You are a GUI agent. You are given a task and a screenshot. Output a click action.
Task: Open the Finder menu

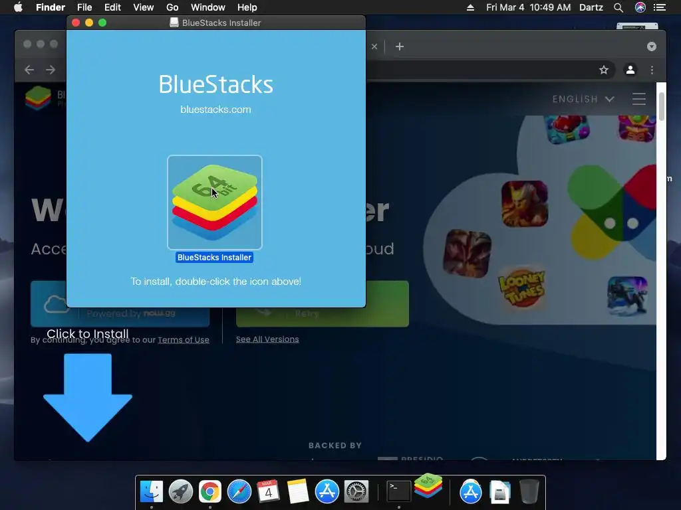[x=51, y=7]
